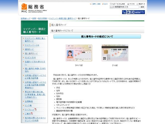
Task: Click the 氏名 list item
Action: pos(58,88)
